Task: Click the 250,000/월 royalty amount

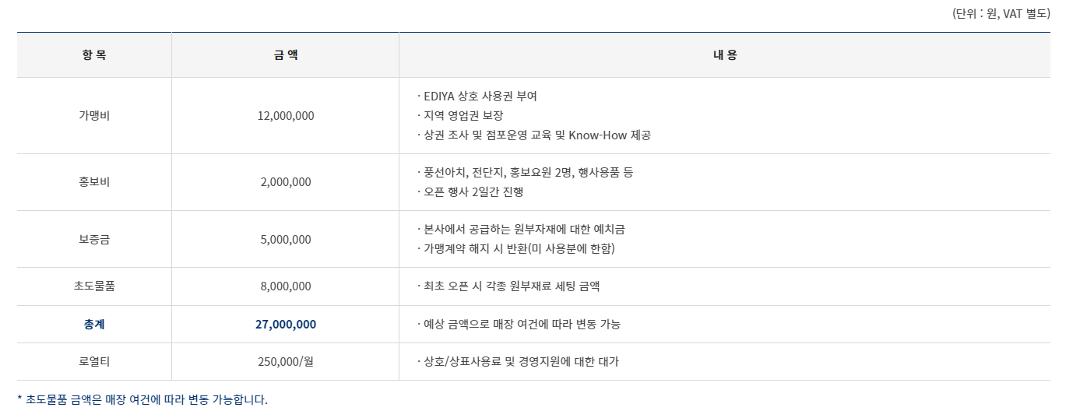Action: [286, 361]
